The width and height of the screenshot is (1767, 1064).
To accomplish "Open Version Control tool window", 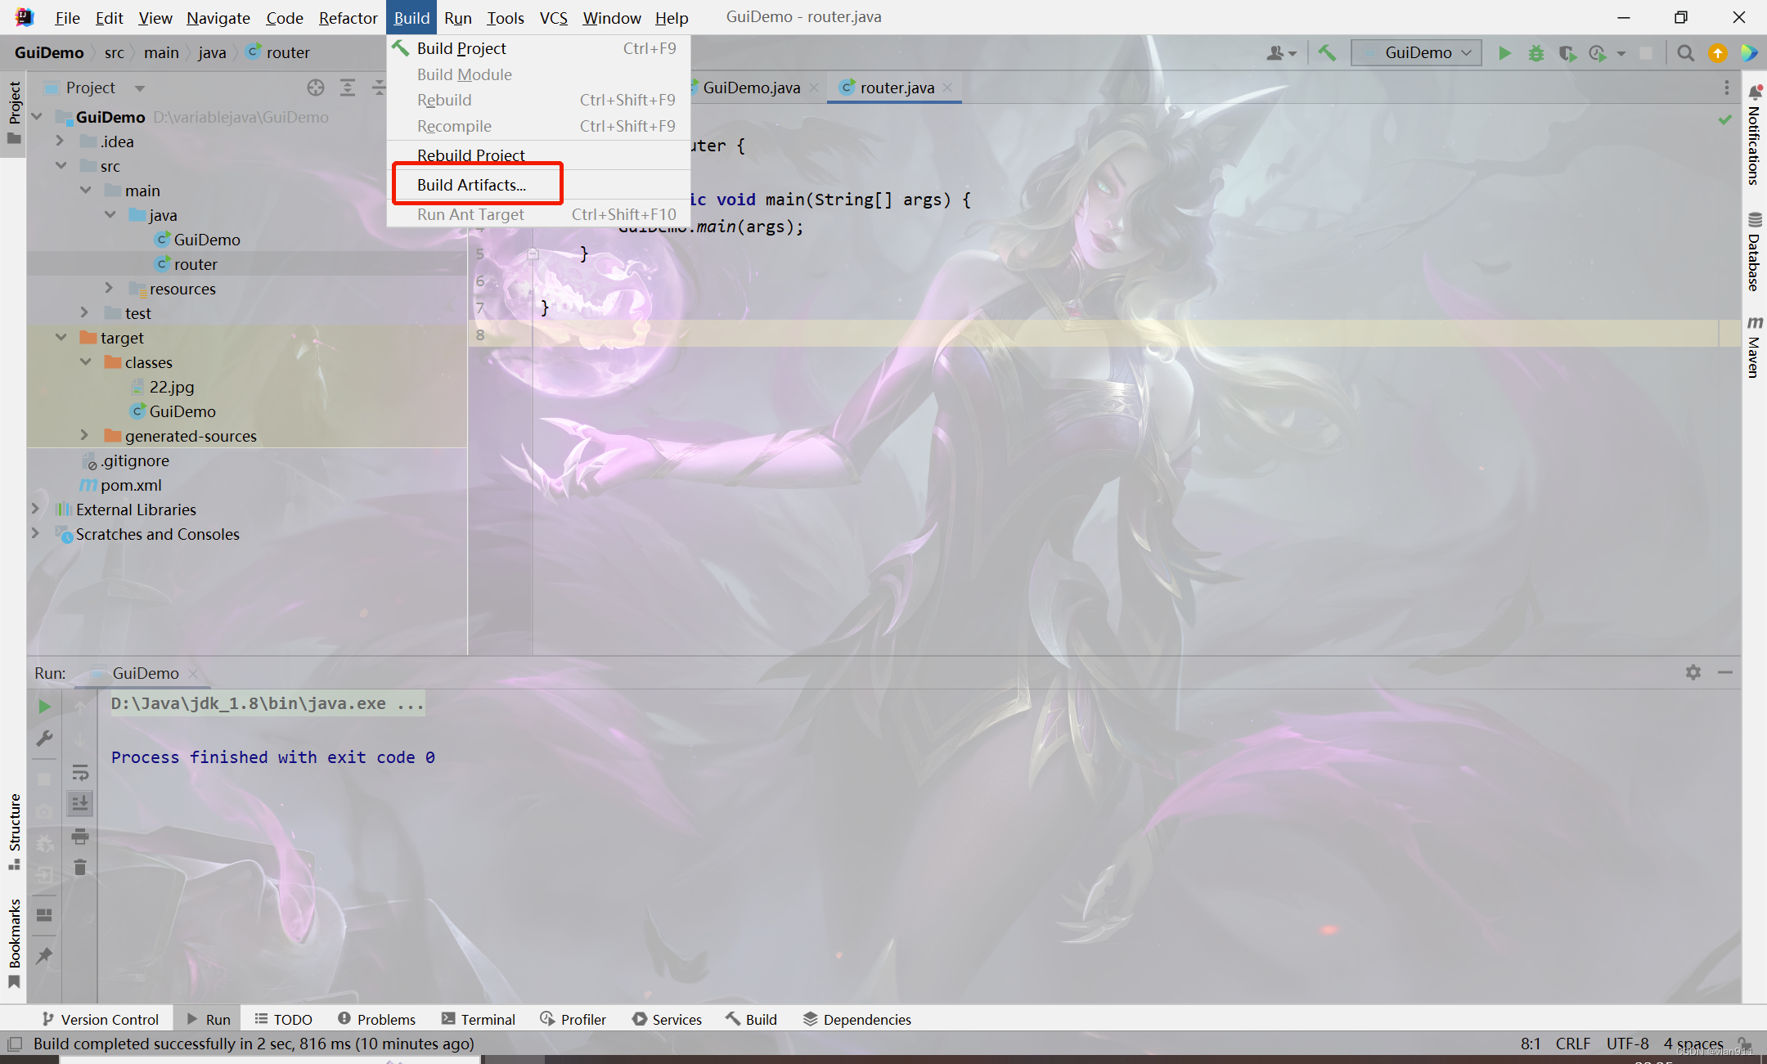I will pyautogui.click(x=101, y=1020).
